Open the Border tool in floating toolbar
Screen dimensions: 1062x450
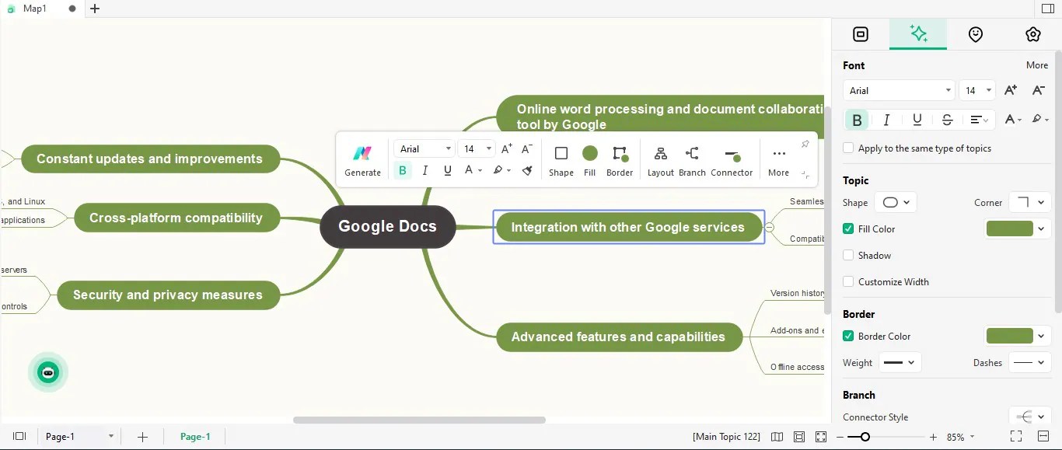tap(620, 160)
